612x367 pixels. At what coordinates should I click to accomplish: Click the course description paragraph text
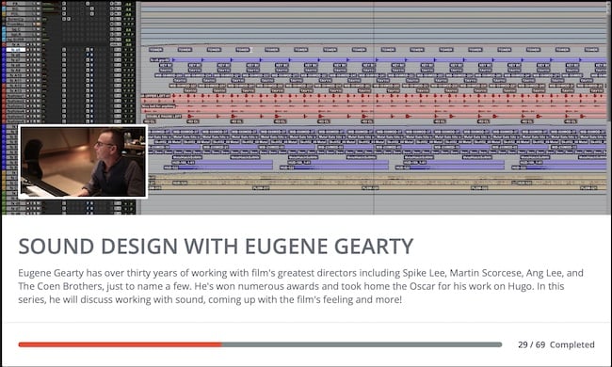click(x=300, y=286)
